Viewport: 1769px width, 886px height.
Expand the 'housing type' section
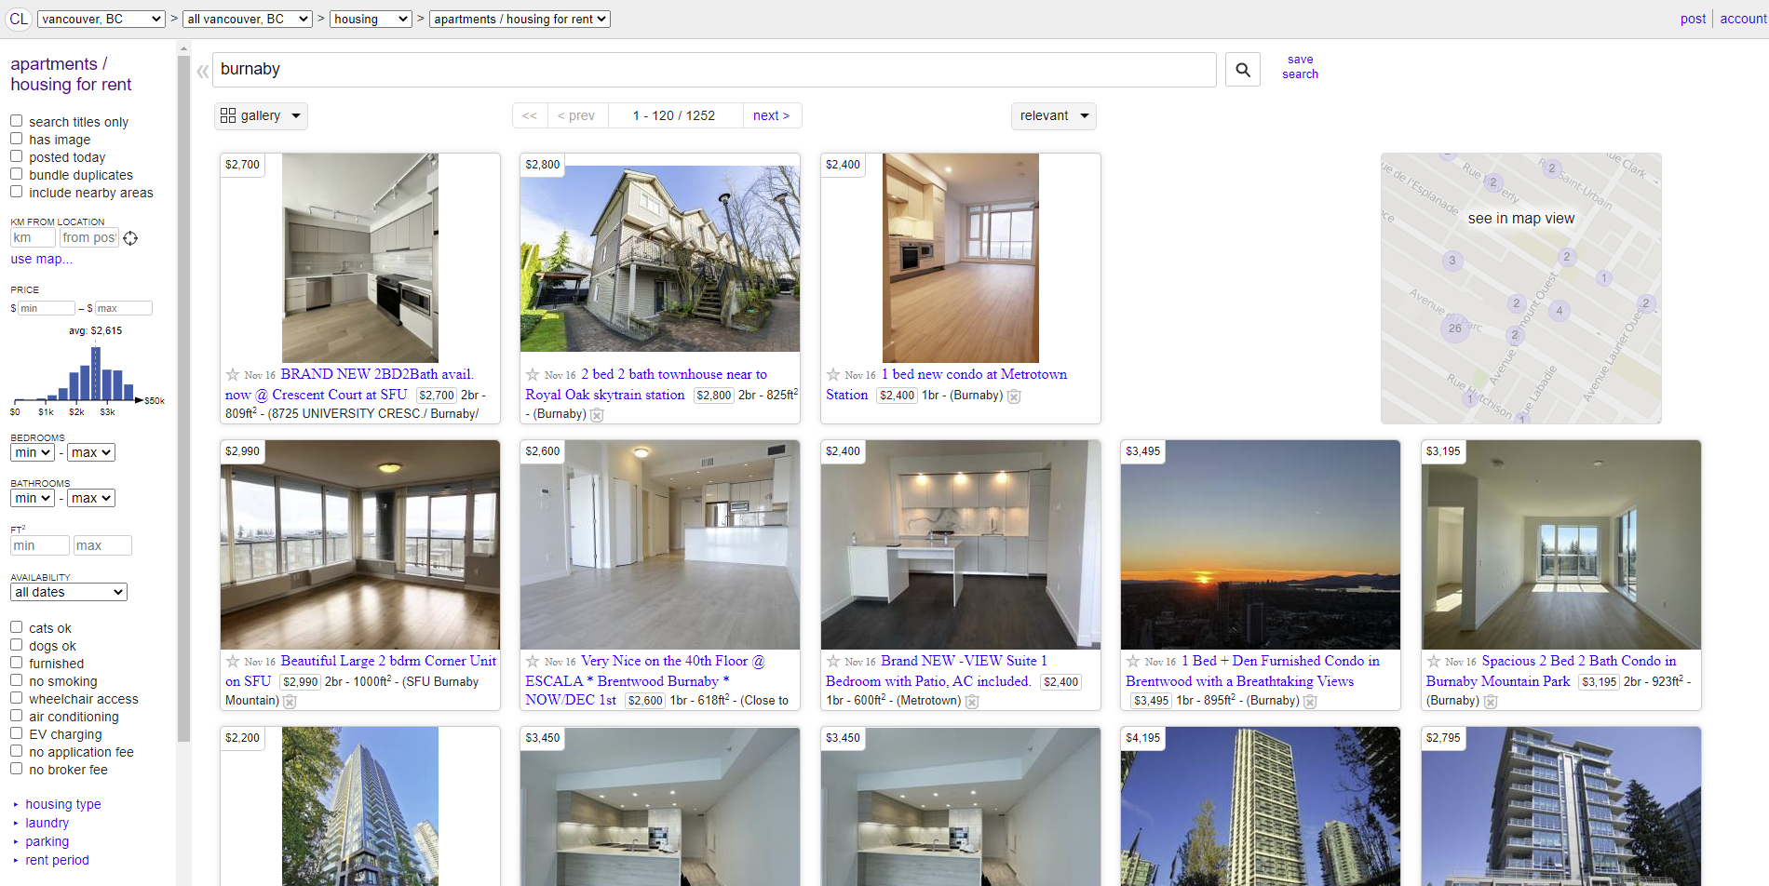pos(62,803)
